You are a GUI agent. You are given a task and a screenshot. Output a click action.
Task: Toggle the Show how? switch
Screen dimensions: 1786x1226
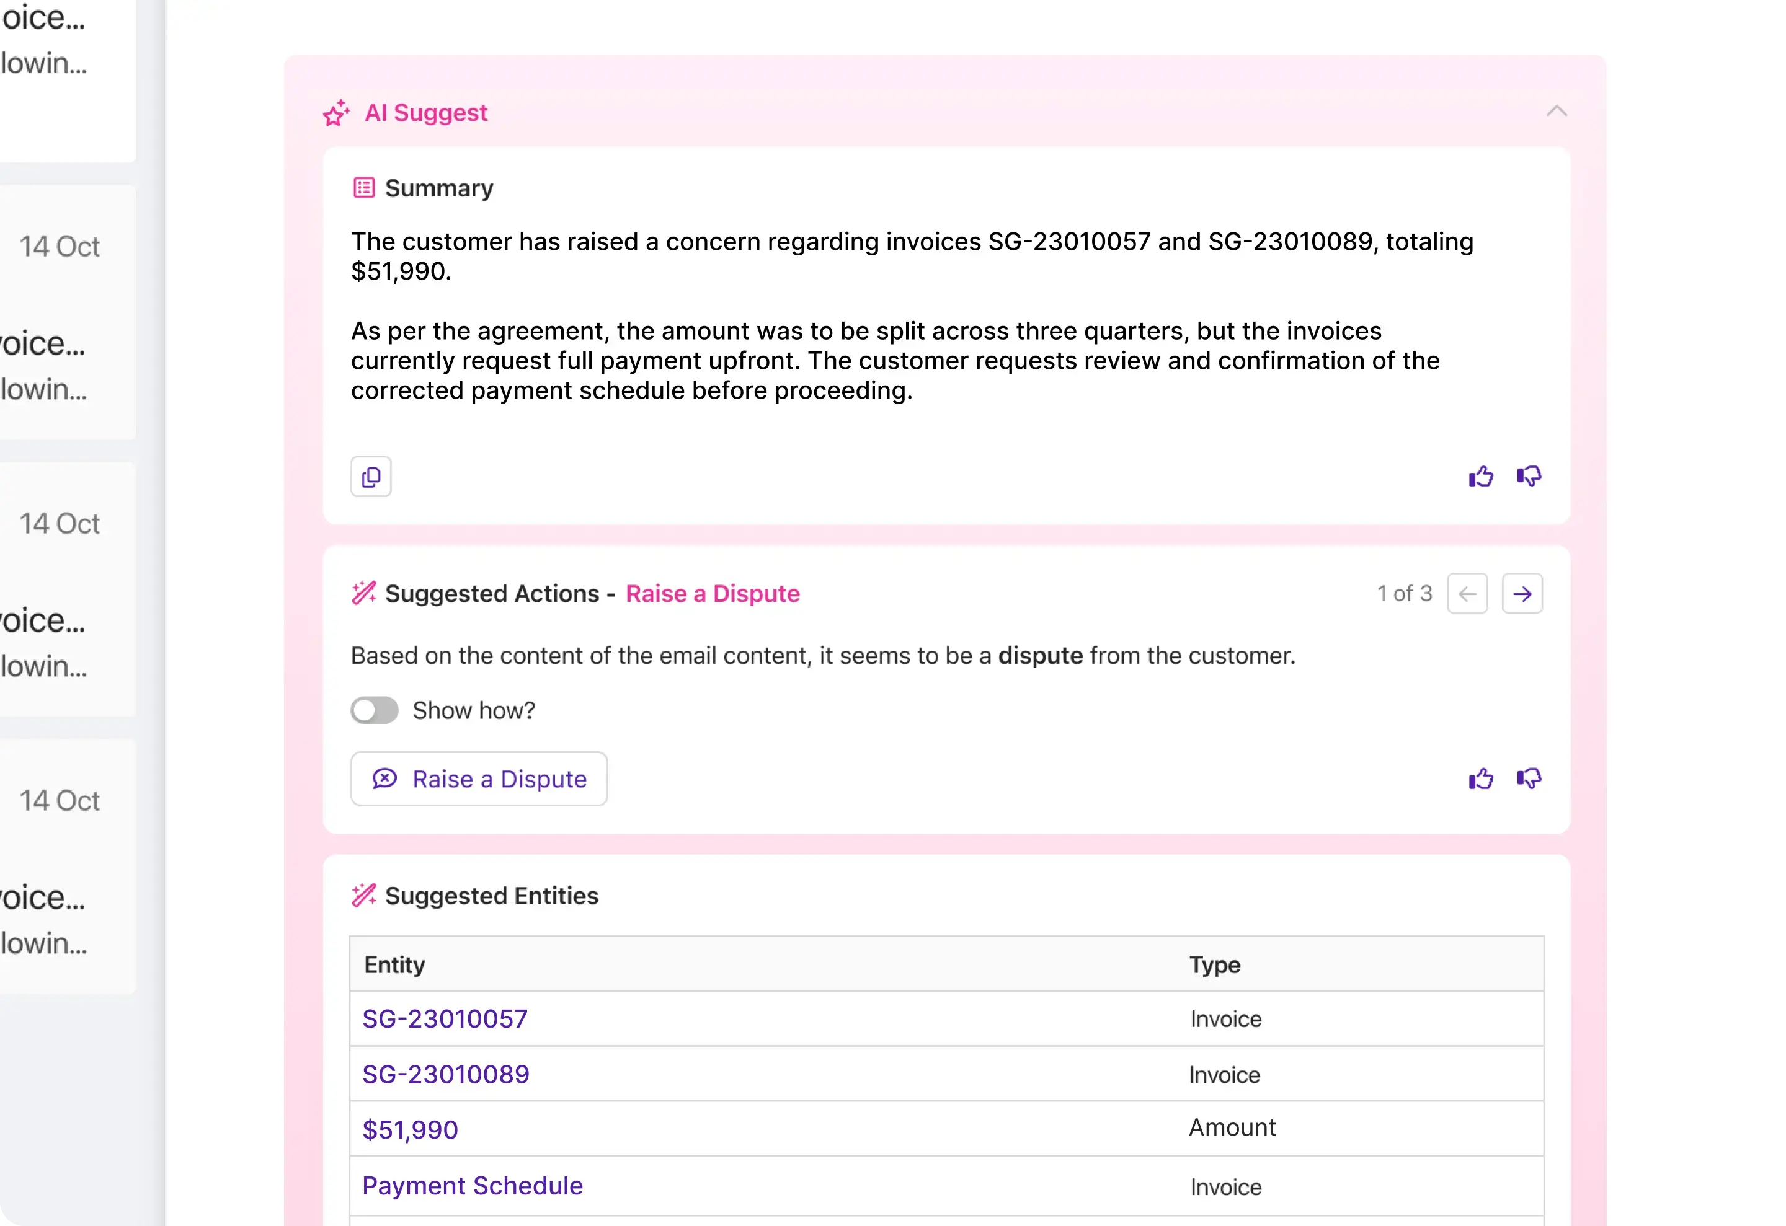tap(375, 710)
